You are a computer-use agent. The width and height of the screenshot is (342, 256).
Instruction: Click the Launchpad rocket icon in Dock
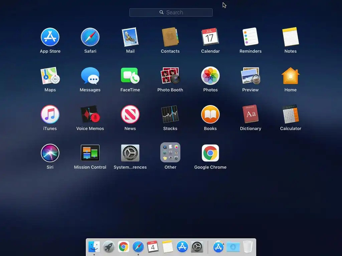coord(109,247)
